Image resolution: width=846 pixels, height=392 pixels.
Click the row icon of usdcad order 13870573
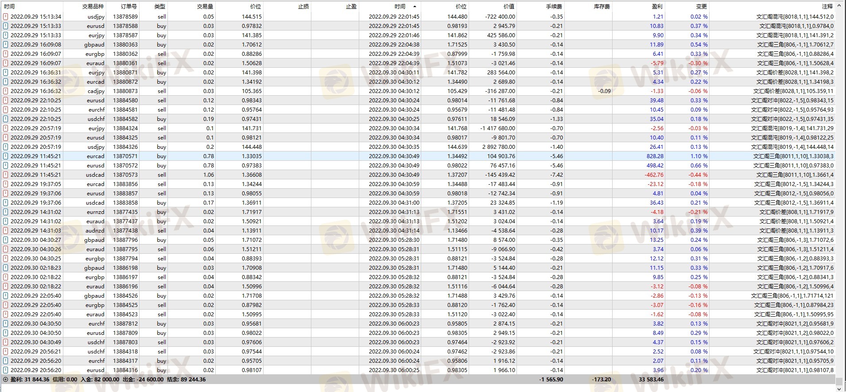click(x=5, y=175)
